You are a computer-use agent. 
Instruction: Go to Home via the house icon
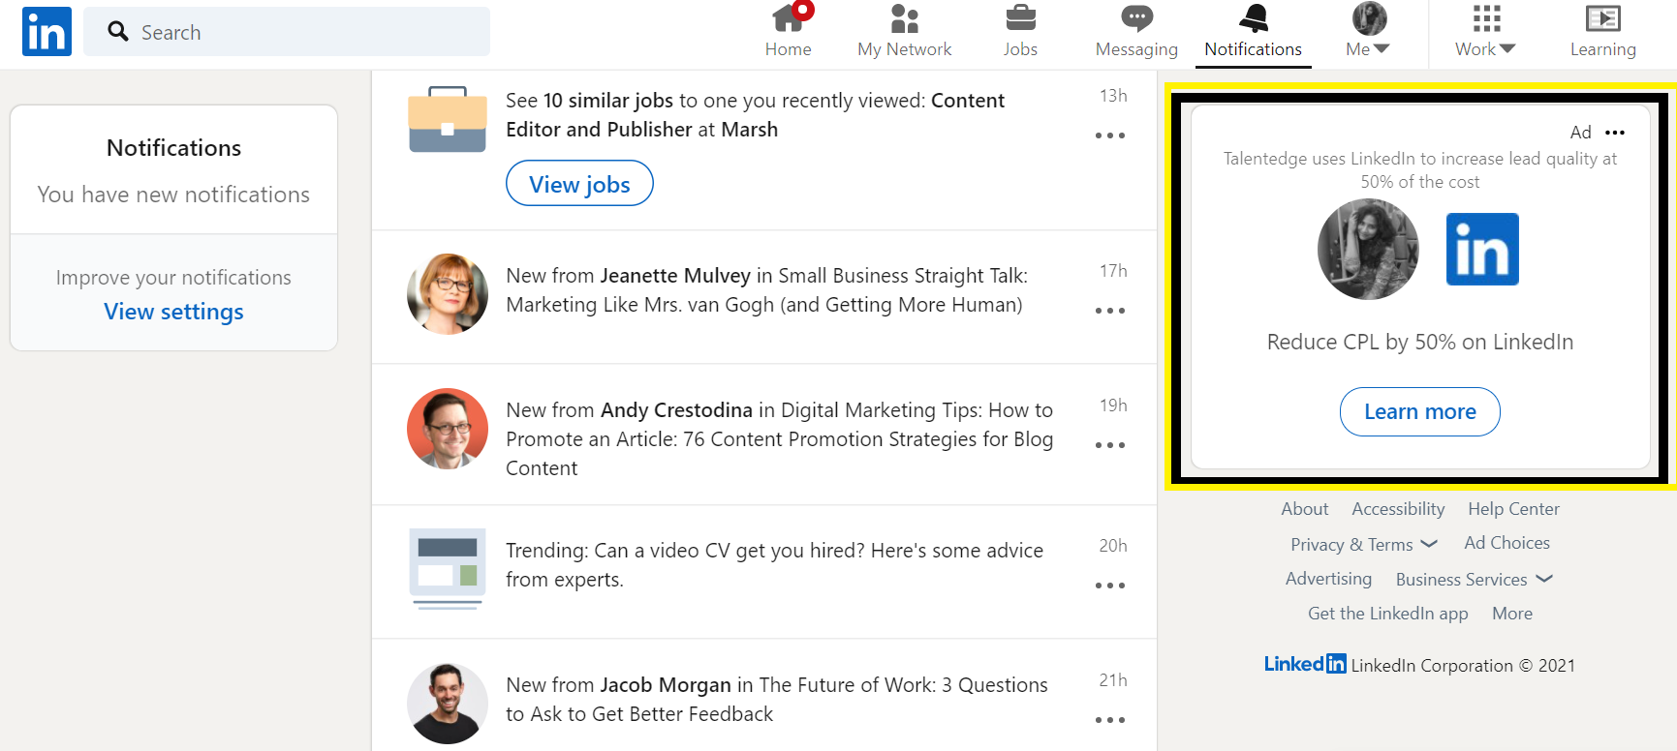tap(789, 32)
